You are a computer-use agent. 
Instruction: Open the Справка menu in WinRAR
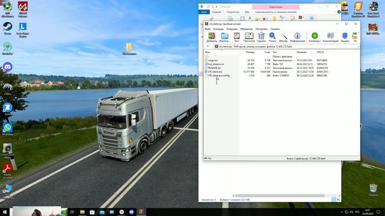tap(275, 29)
